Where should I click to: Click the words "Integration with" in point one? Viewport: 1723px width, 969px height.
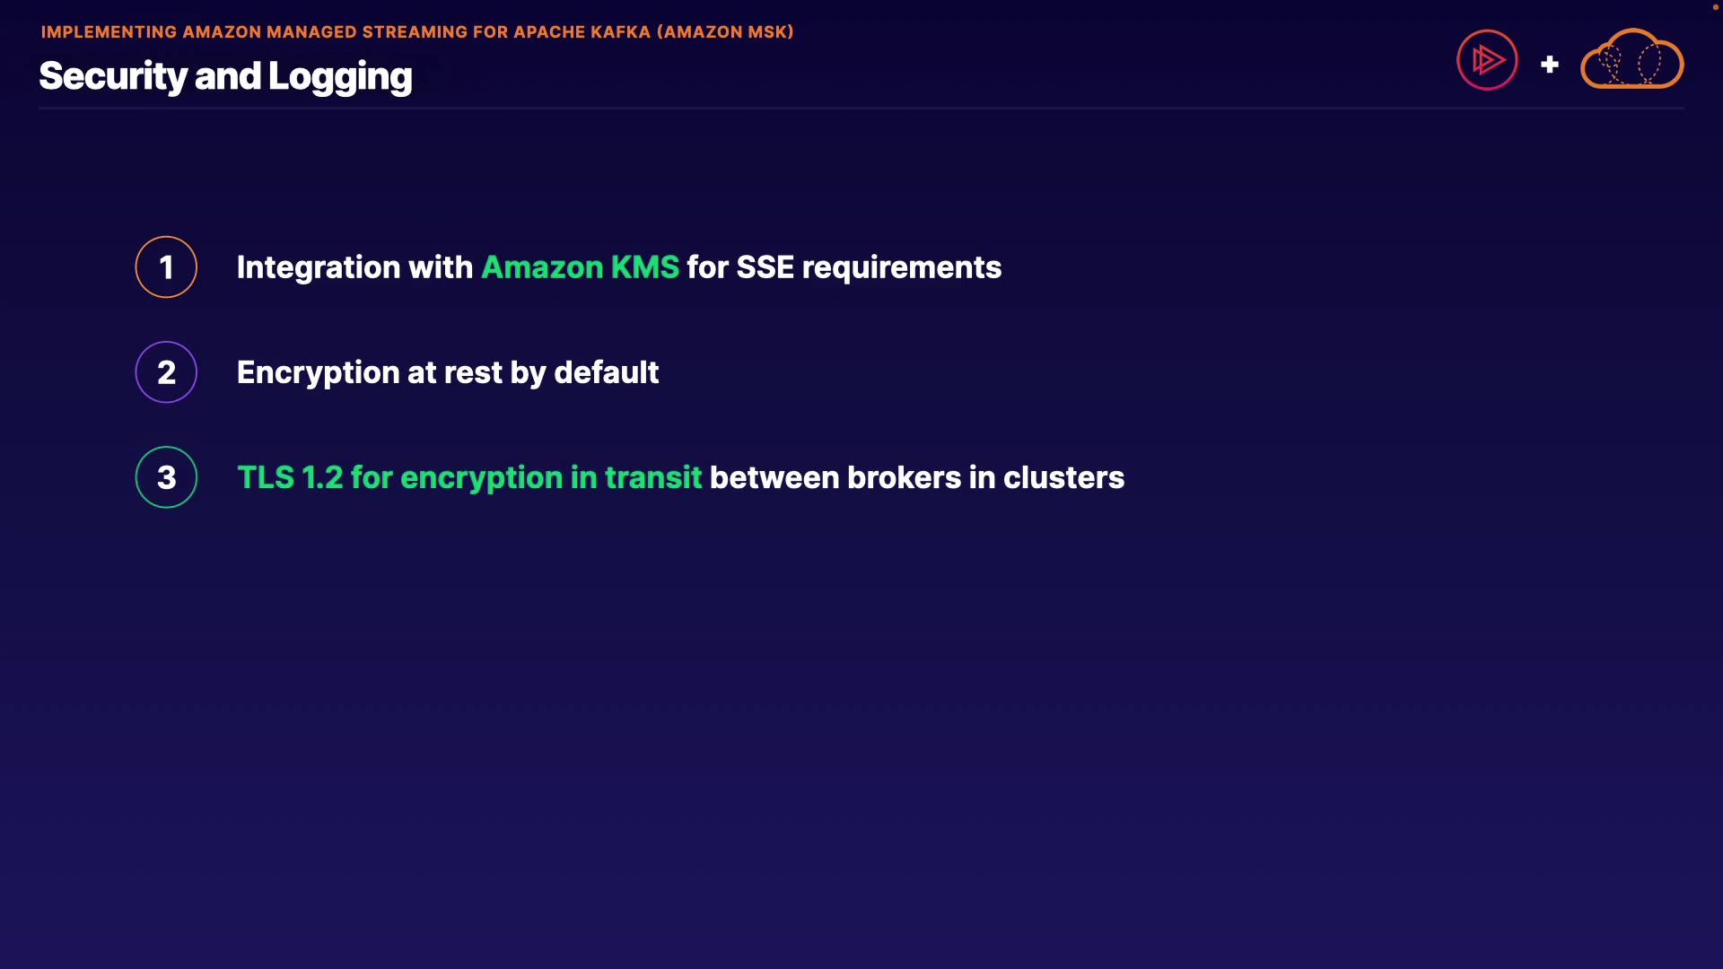[x=354, y=267]
